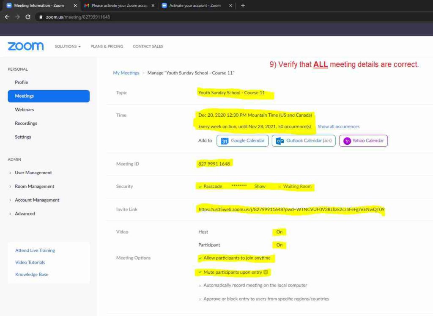Click the checkmark next to Allow participants to join anytime
Screen dimensions: 433x316
coord(200,258)
